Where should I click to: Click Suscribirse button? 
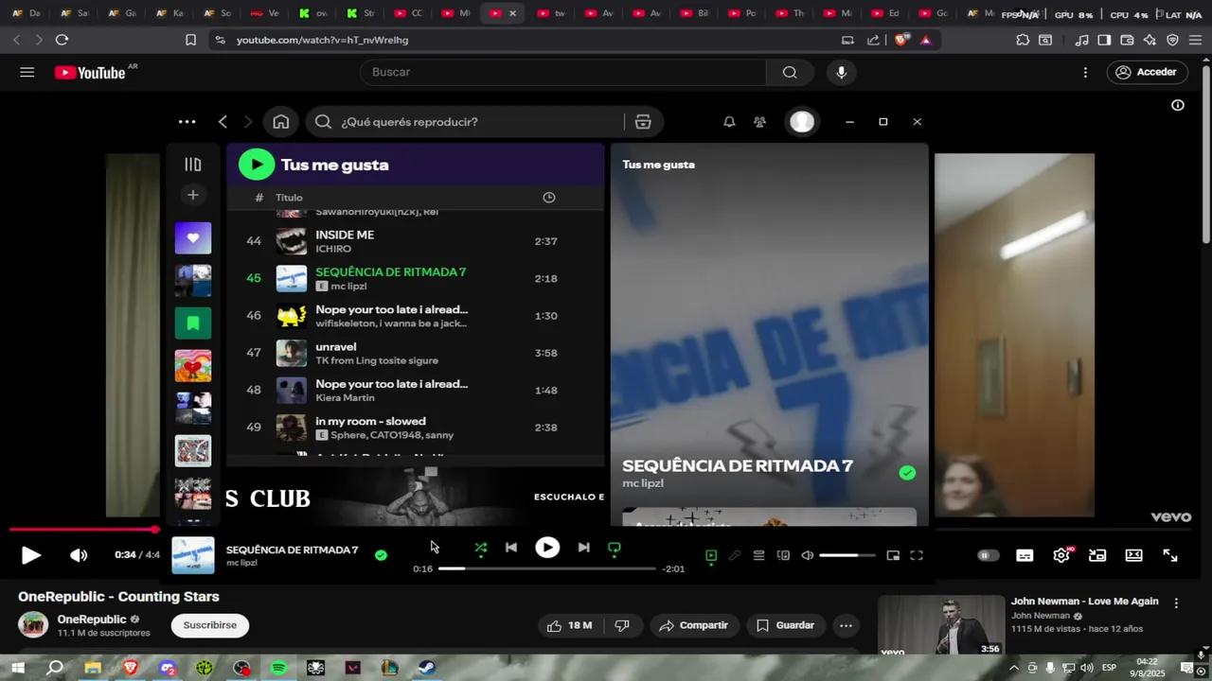210,625
